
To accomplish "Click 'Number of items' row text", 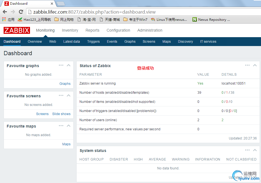I will pos(117,102).
